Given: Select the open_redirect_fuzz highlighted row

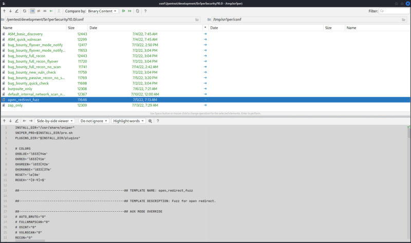Looking at the screenshot, I should click(x=206, y=100).
